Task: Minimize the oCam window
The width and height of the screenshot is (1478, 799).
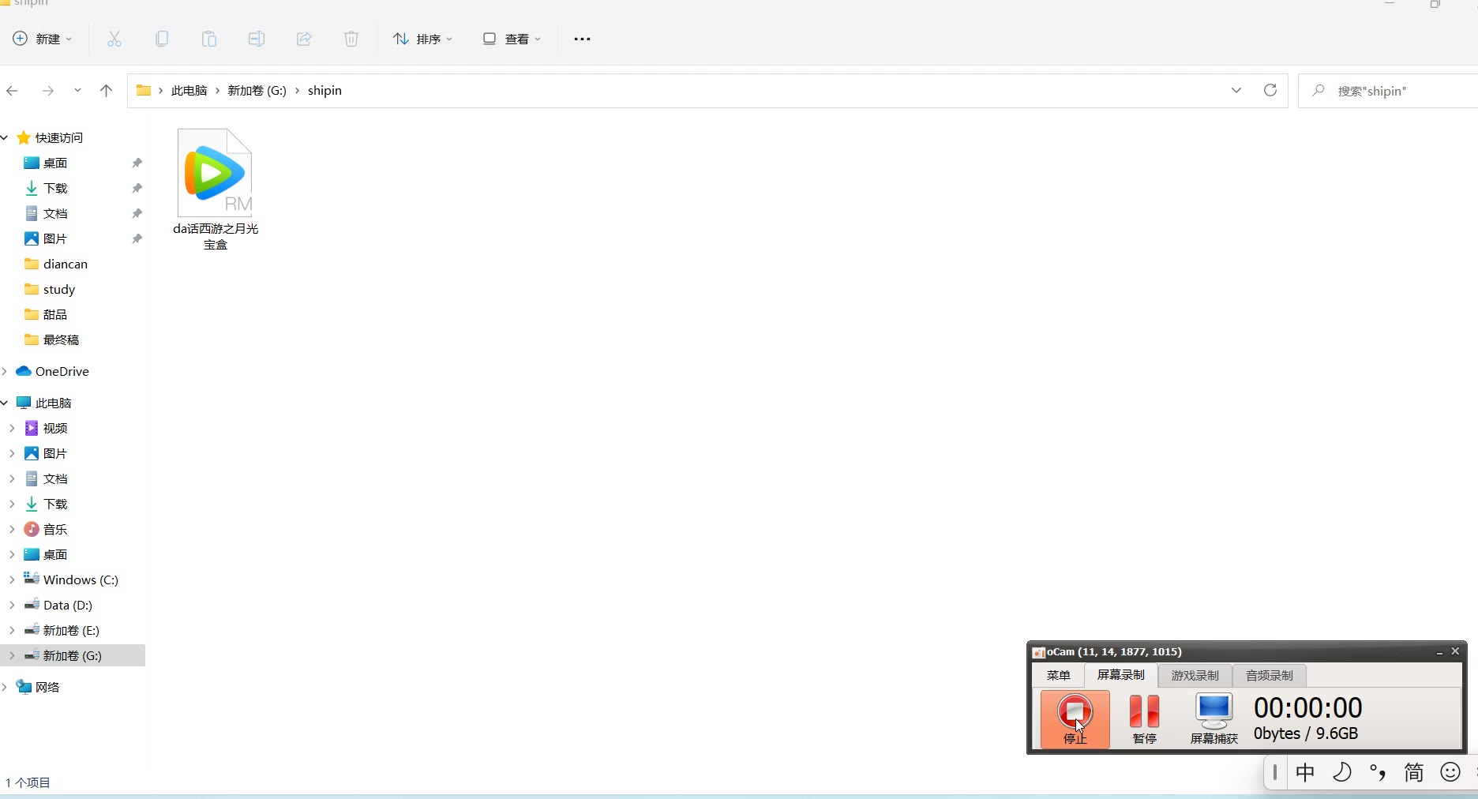Action: tap(1439, 652)
